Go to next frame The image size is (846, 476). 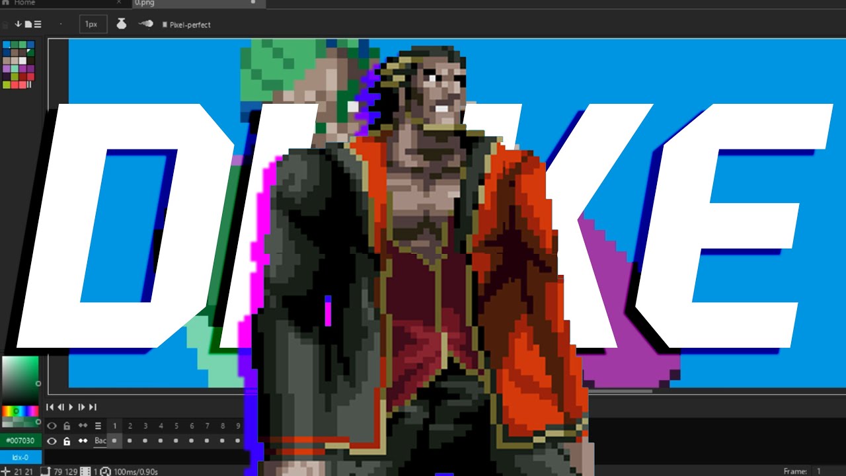81,407
